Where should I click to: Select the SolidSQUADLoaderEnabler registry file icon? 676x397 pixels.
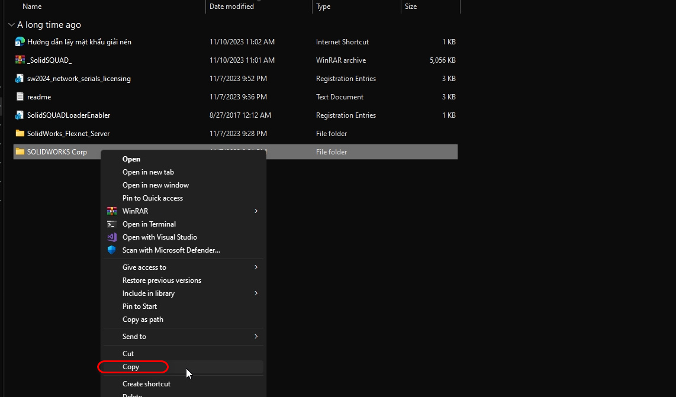(x=20, y=115)
